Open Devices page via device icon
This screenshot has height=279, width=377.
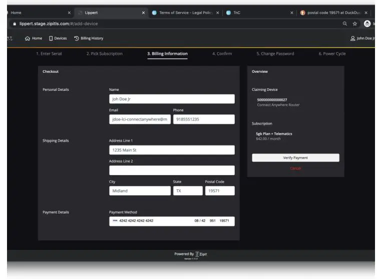click(51, 39)
